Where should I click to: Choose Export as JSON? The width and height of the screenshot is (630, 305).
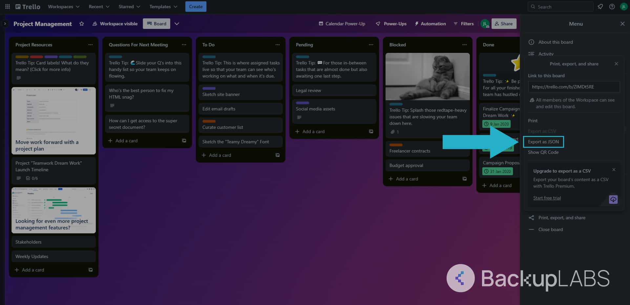point(543,142)
